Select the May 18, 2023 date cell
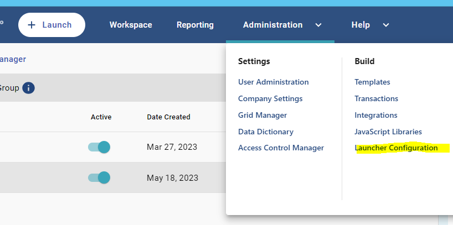Screen dimensions: 453x225 tap(172, 178)
